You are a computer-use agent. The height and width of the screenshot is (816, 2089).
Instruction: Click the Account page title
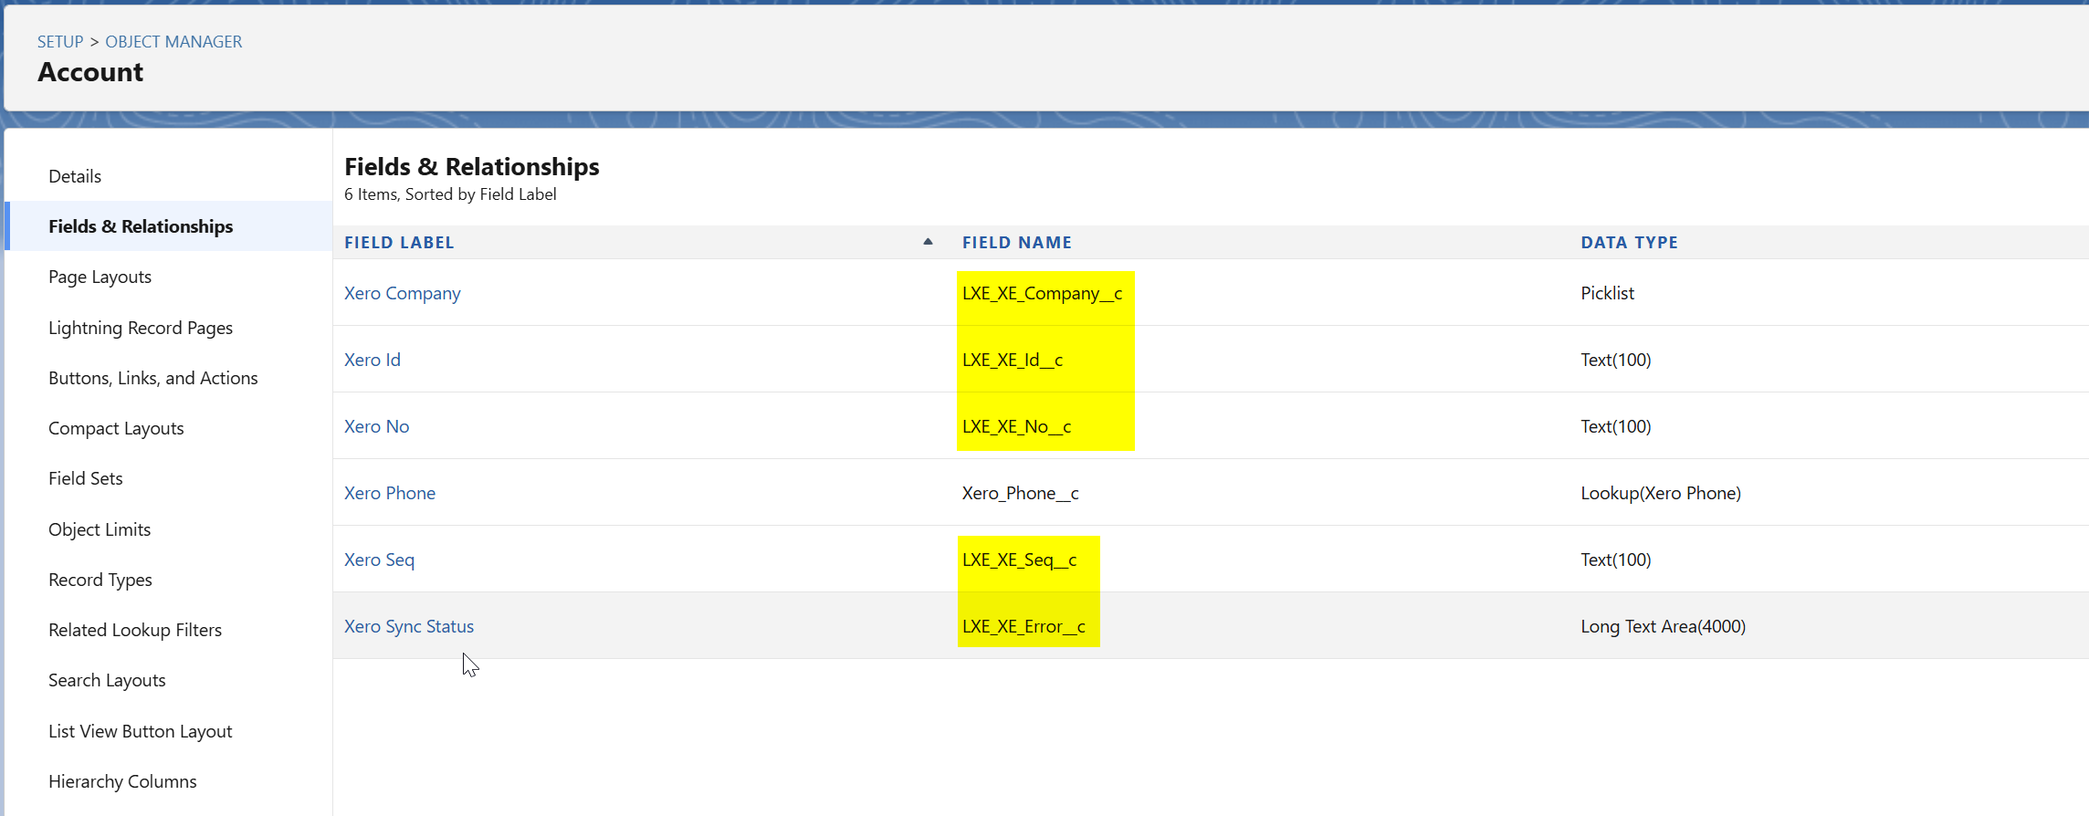[x=90, y=72]
